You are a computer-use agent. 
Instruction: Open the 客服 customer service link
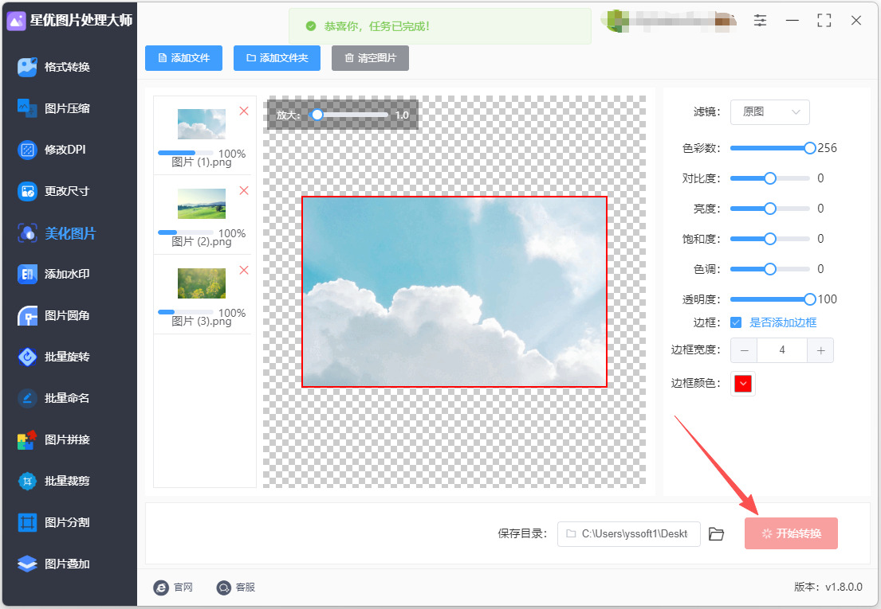coord(236,588)
